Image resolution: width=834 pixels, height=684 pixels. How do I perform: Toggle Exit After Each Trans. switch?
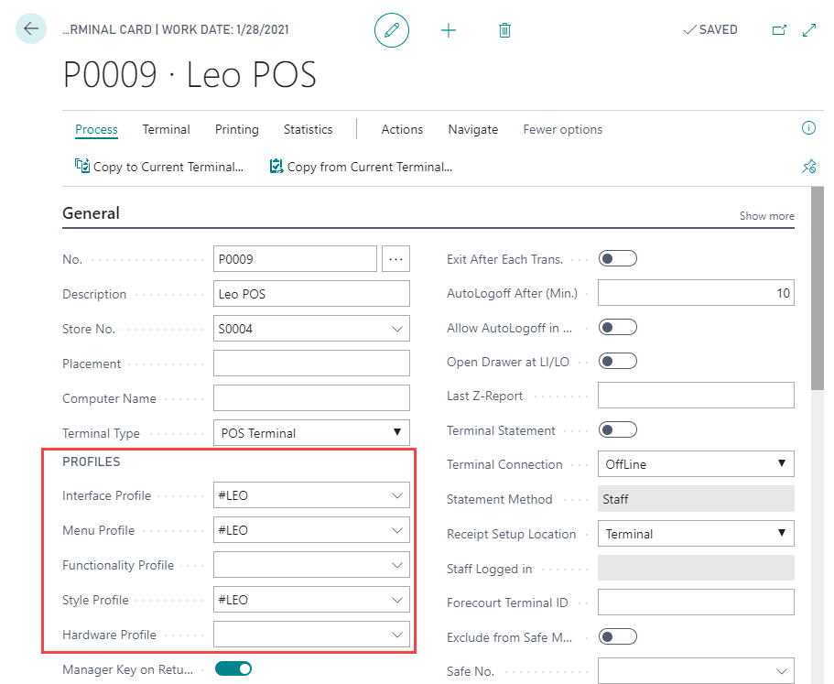[617, 259]
